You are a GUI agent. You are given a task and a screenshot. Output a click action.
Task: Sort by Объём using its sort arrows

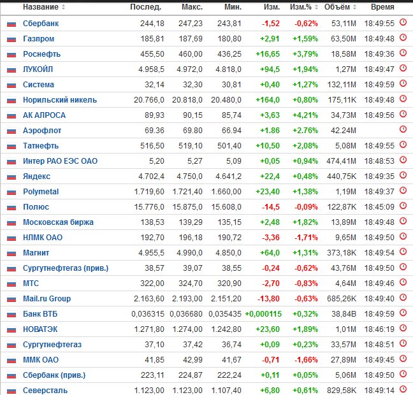354,7
